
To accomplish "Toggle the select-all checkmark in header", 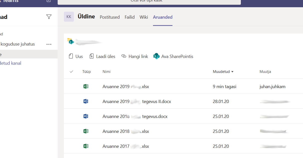I will click(71, 72).
